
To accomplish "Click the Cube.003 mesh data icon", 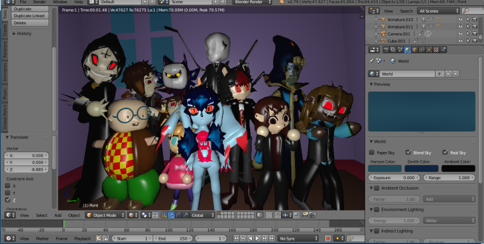I will [423, 41].
